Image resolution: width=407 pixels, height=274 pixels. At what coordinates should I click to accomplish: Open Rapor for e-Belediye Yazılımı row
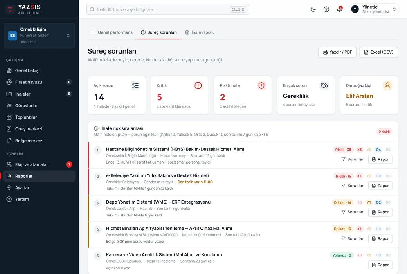pyautogui.click(x=380, y=186)
